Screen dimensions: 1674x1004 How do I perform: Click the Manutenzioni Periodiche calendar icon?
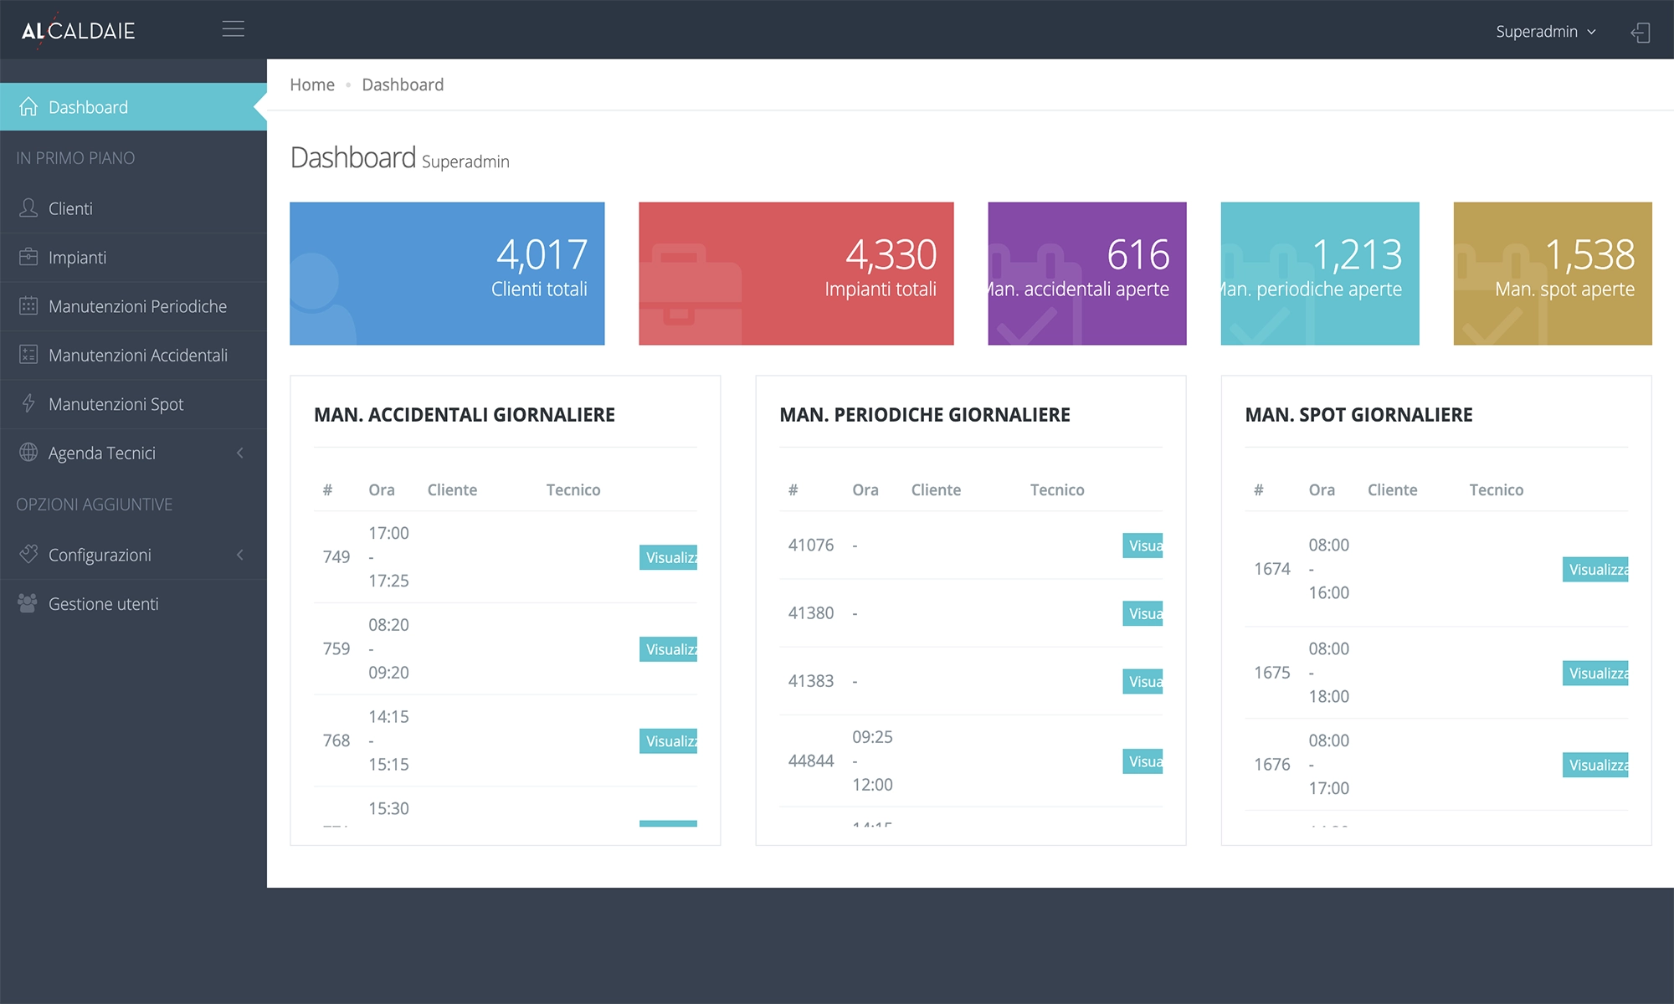click(x=28, y=306)
